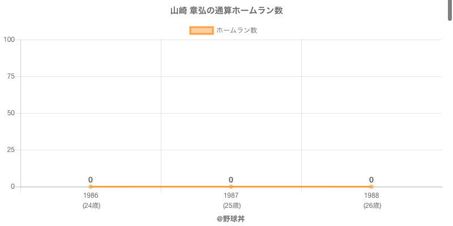
Task: Click the 75 y-axis tick label
Action: (11, 76)
